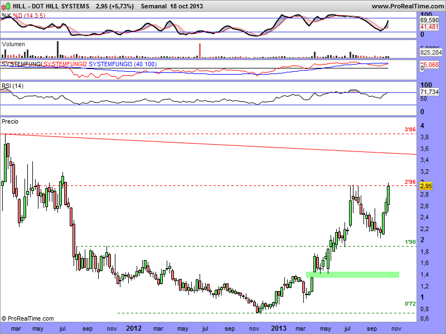Click the %K stochastic label
Viewport: 446px width, 334px height.
[x=6, y=16]
